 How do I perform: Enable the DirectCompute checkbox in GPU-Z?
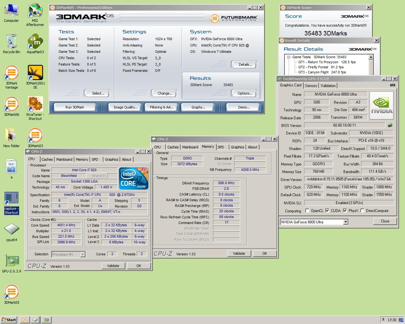[363, 211]
